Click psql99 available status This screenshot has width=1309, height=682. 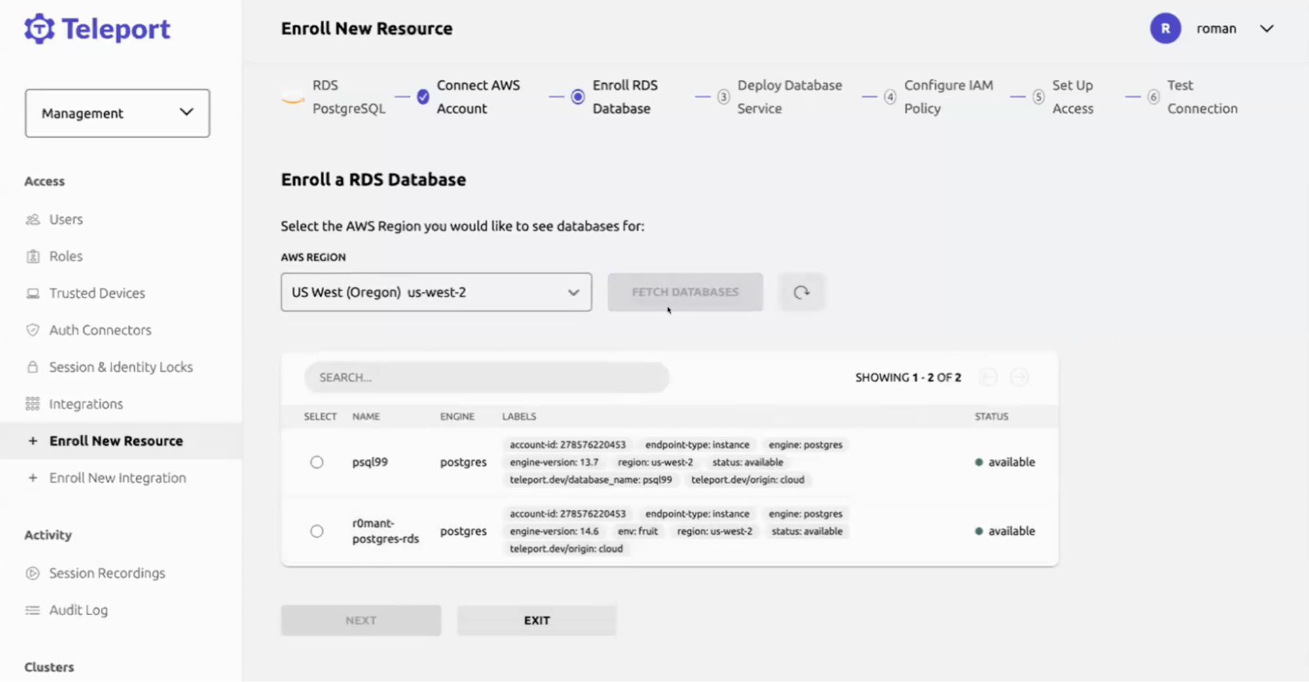(1005, 462)
